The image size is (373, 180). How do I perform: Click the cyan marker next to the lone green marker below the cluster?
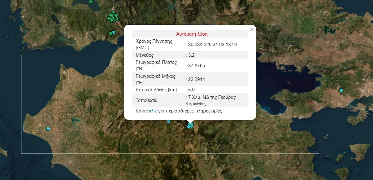point(113,32)
